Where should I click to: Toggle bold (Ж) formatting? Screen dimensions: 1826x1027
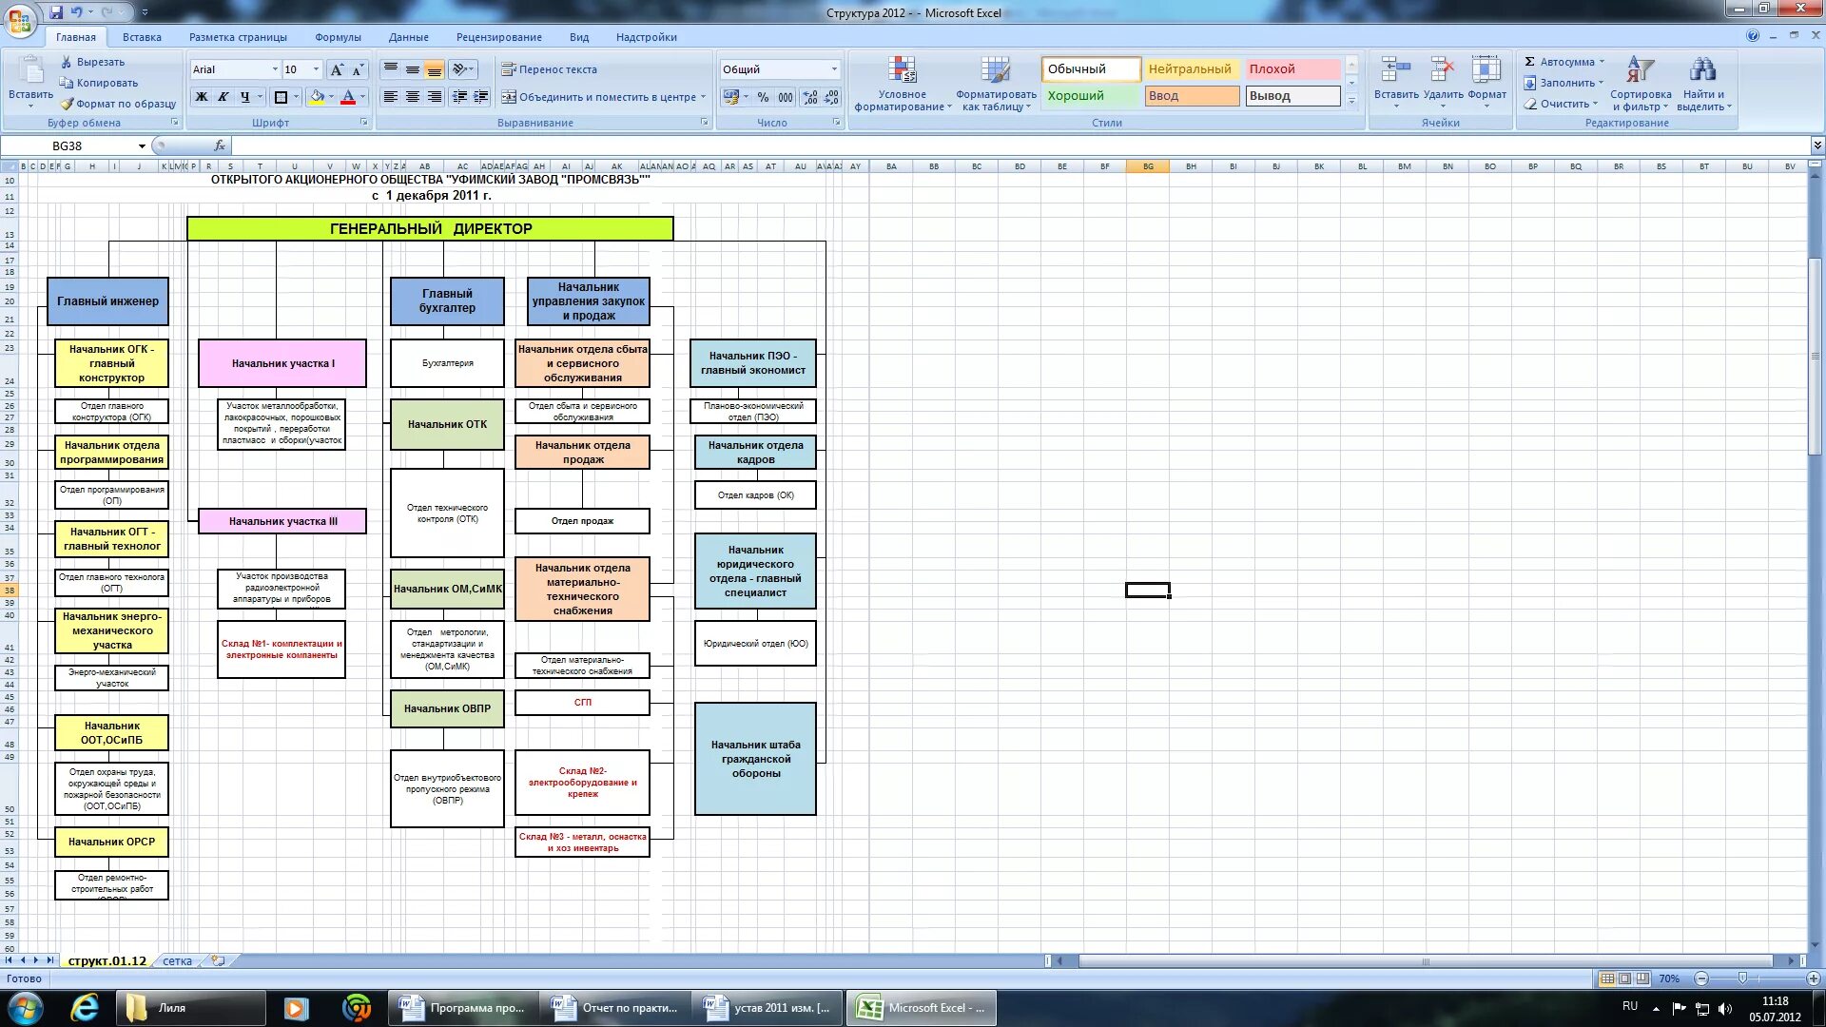202,97
